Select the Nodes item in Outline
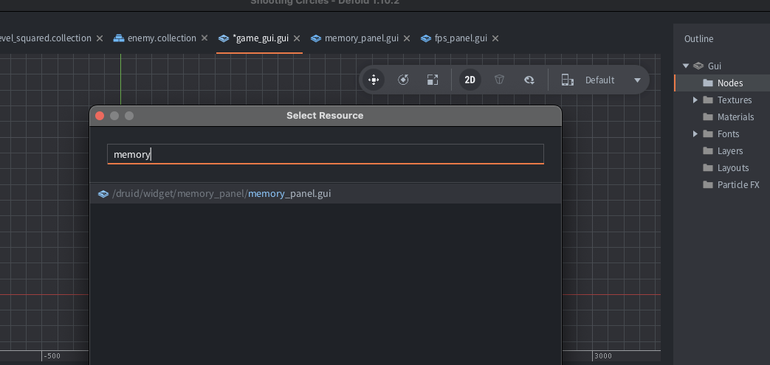770x365 pixels. tap(729, 83)
